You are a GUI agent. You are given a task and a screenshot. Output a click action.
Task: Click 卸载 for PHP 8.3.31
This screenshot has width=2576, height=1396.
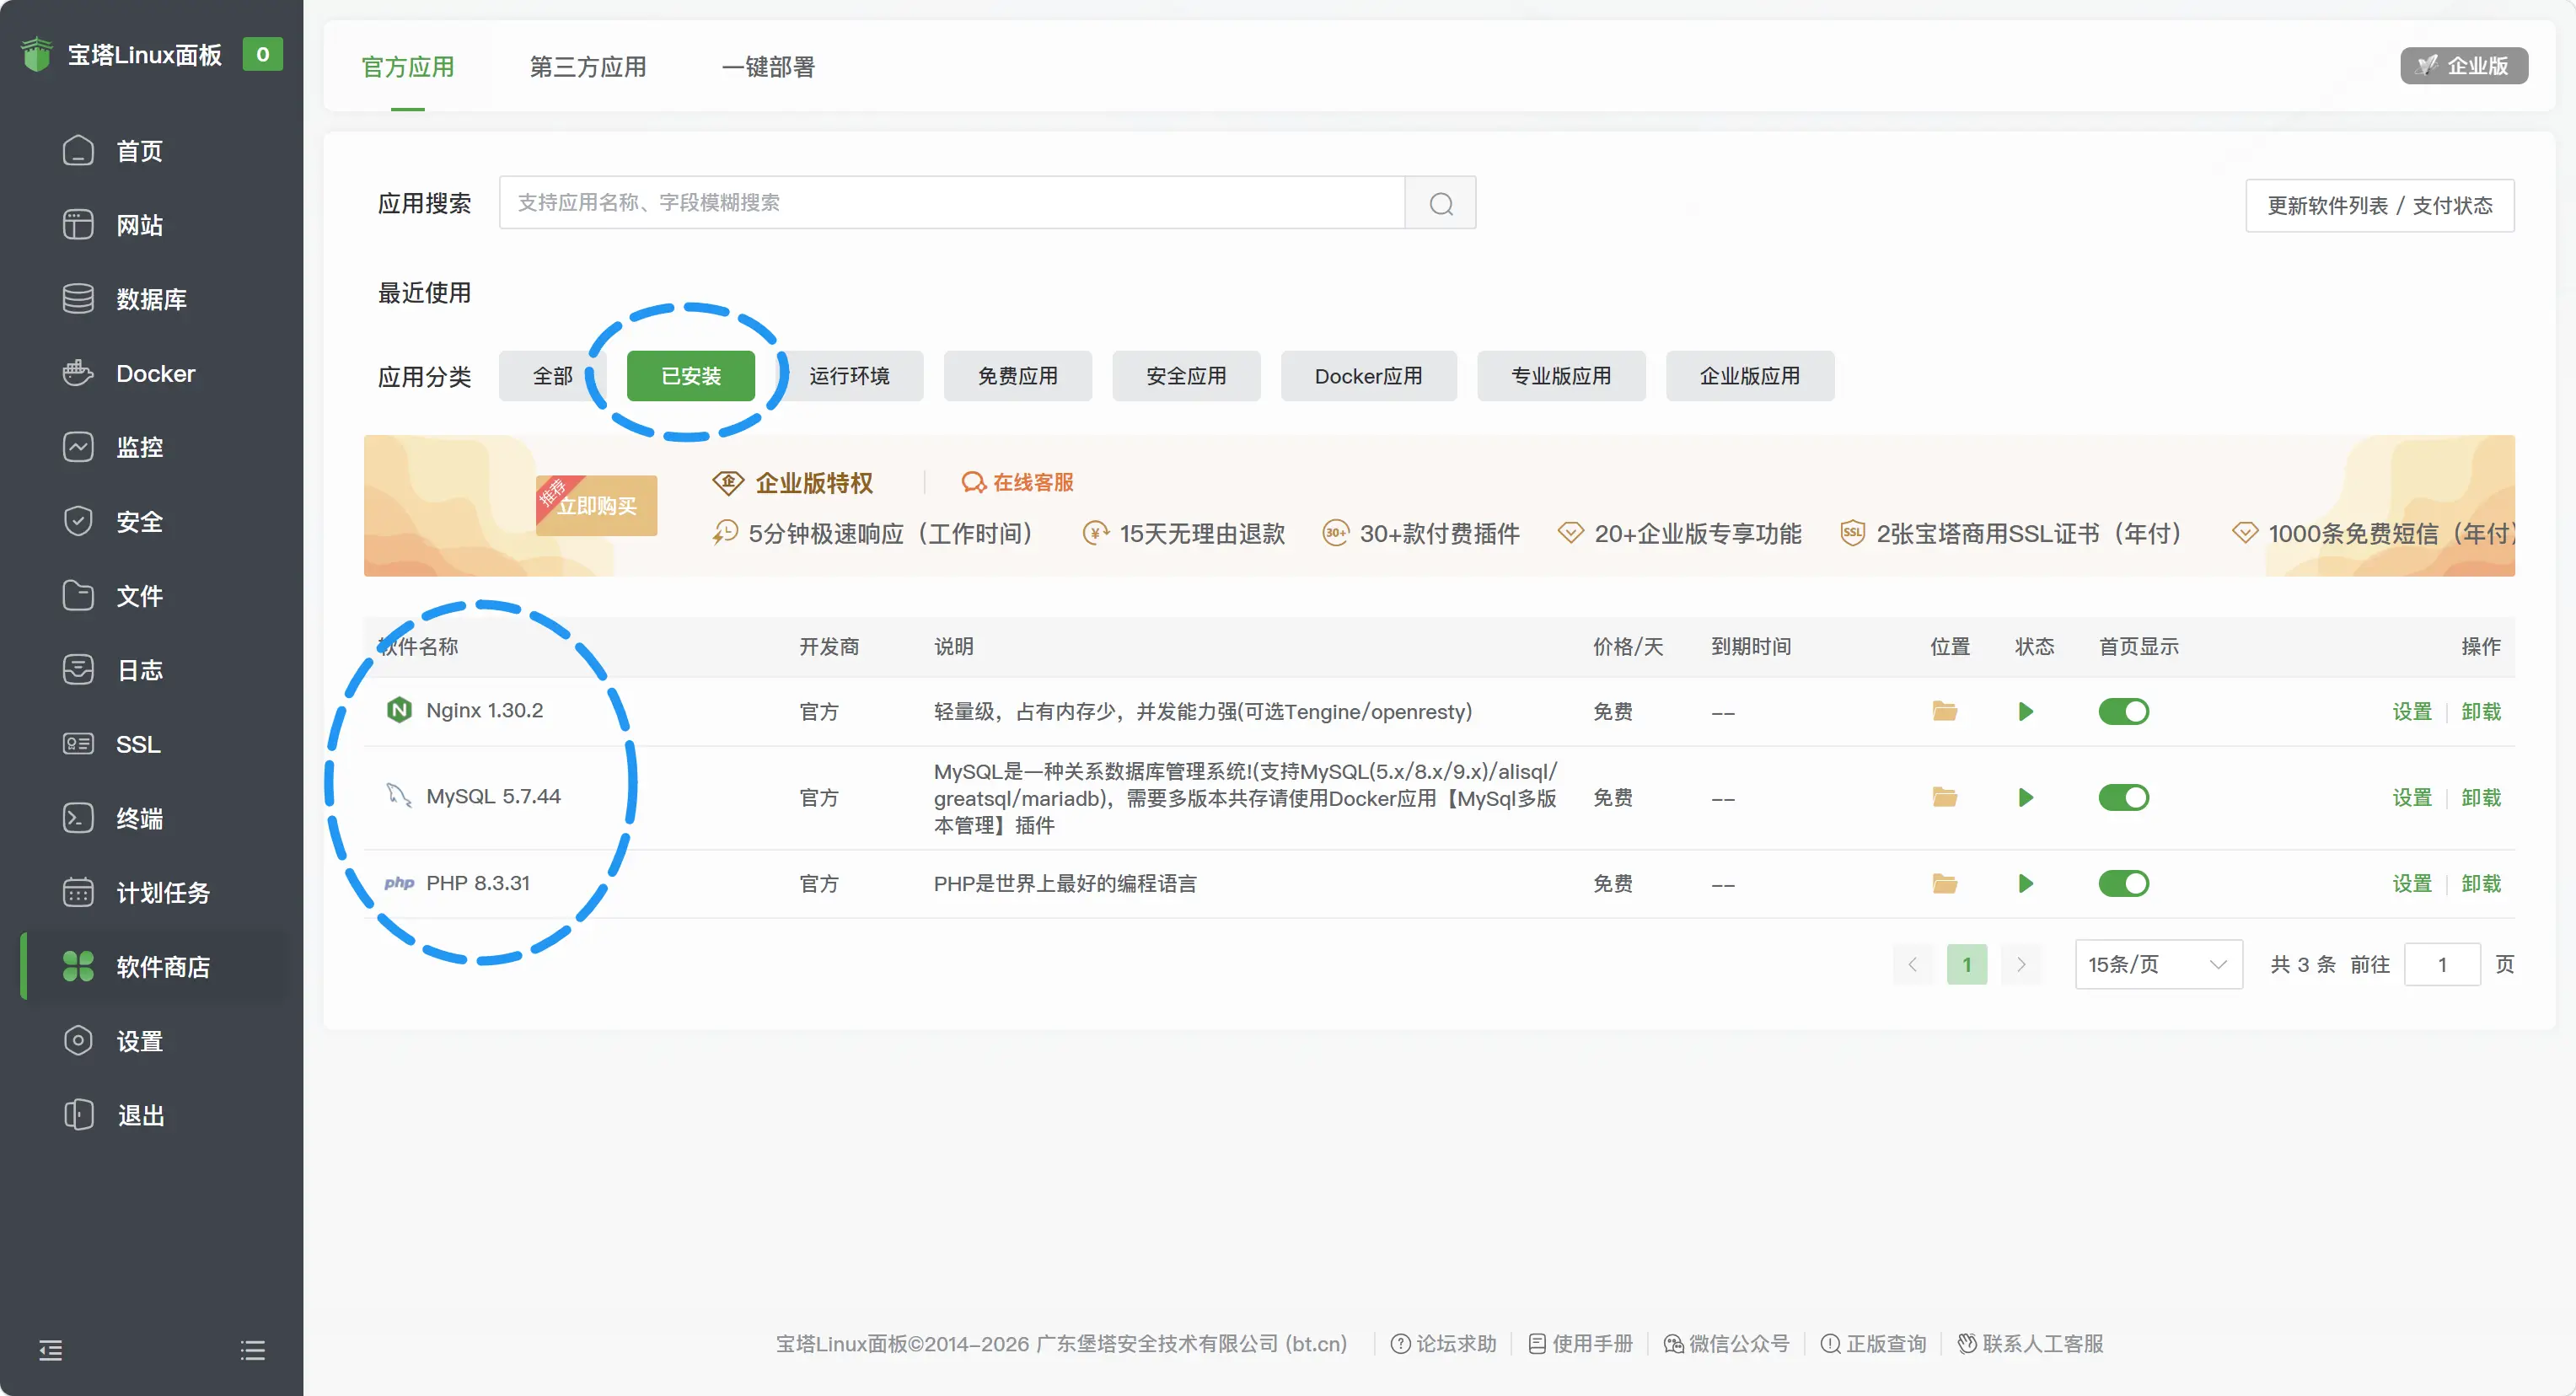click(2481, 883)
